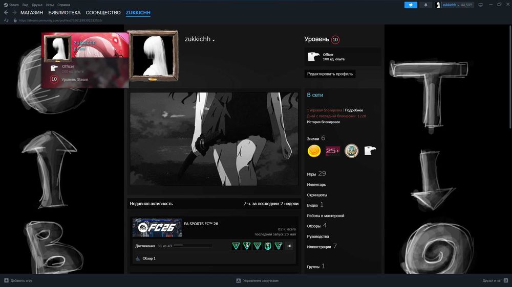Image resolution: width=512 pixels, height=287 pixels.
Task: Go back with the left arrow
Action: pyautogui.click(x=6, y=12)
